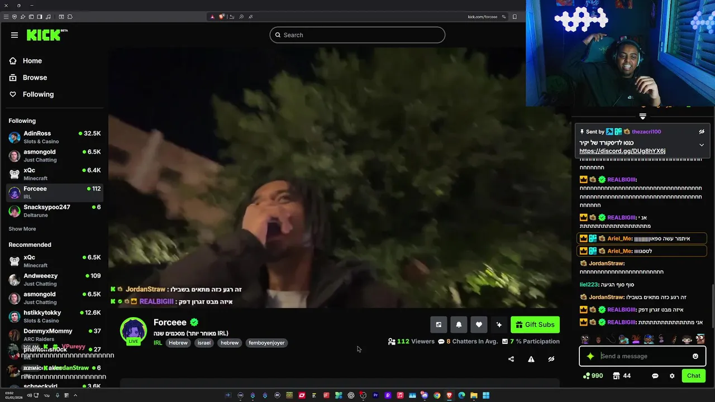
Task: Click the green sparkle icon in the message box
Action: [590, 356]
